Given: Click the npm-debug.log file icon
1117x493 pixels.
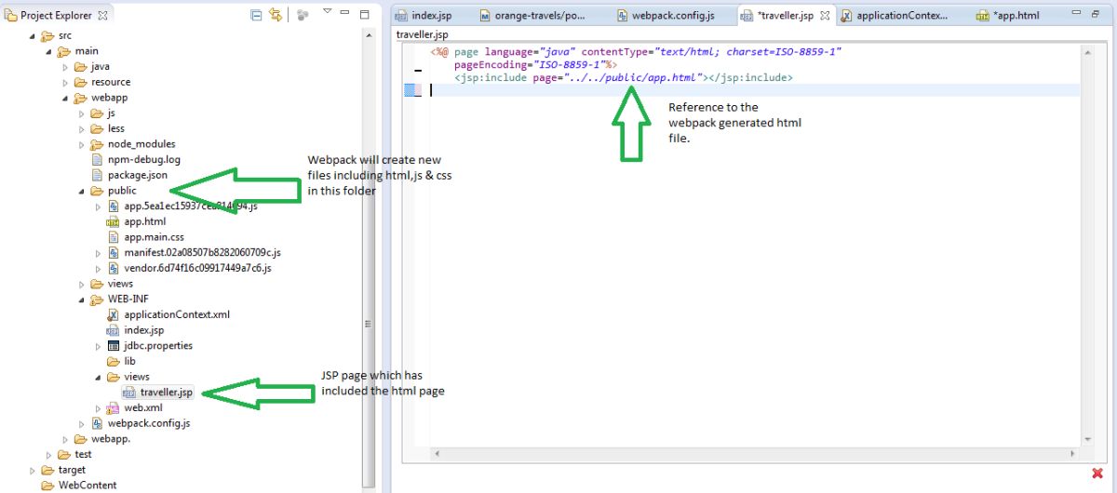Looking at the screenshot, I should coord(99,160).
